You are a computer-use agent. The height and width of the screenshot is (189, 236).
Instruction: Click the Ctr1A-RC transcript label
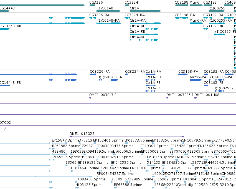point(138,37)
